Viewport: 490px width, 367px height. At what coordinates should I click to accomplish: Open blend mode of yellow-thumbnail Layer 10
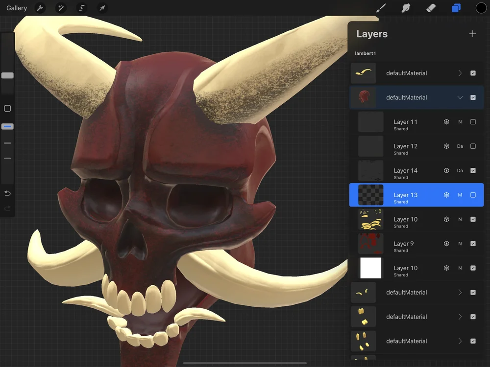pos(460,219)
